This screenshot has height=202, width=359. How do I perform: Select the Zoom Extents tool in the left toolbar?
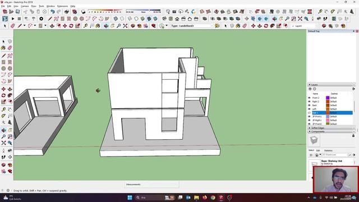[x=3, y=143]
